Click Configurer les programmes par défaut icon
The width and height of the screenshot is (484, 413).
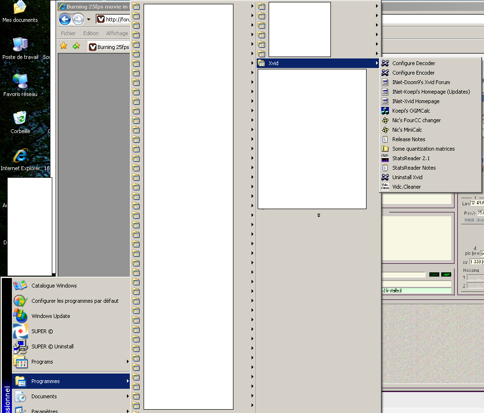point(20,301)
